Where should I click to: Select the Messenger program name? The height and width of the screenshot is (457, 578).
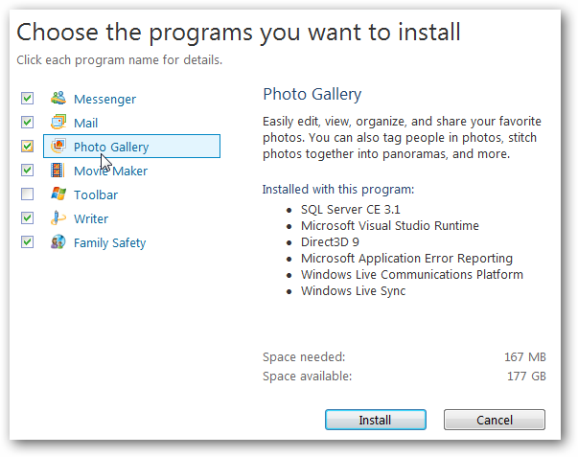pos(104,100)
